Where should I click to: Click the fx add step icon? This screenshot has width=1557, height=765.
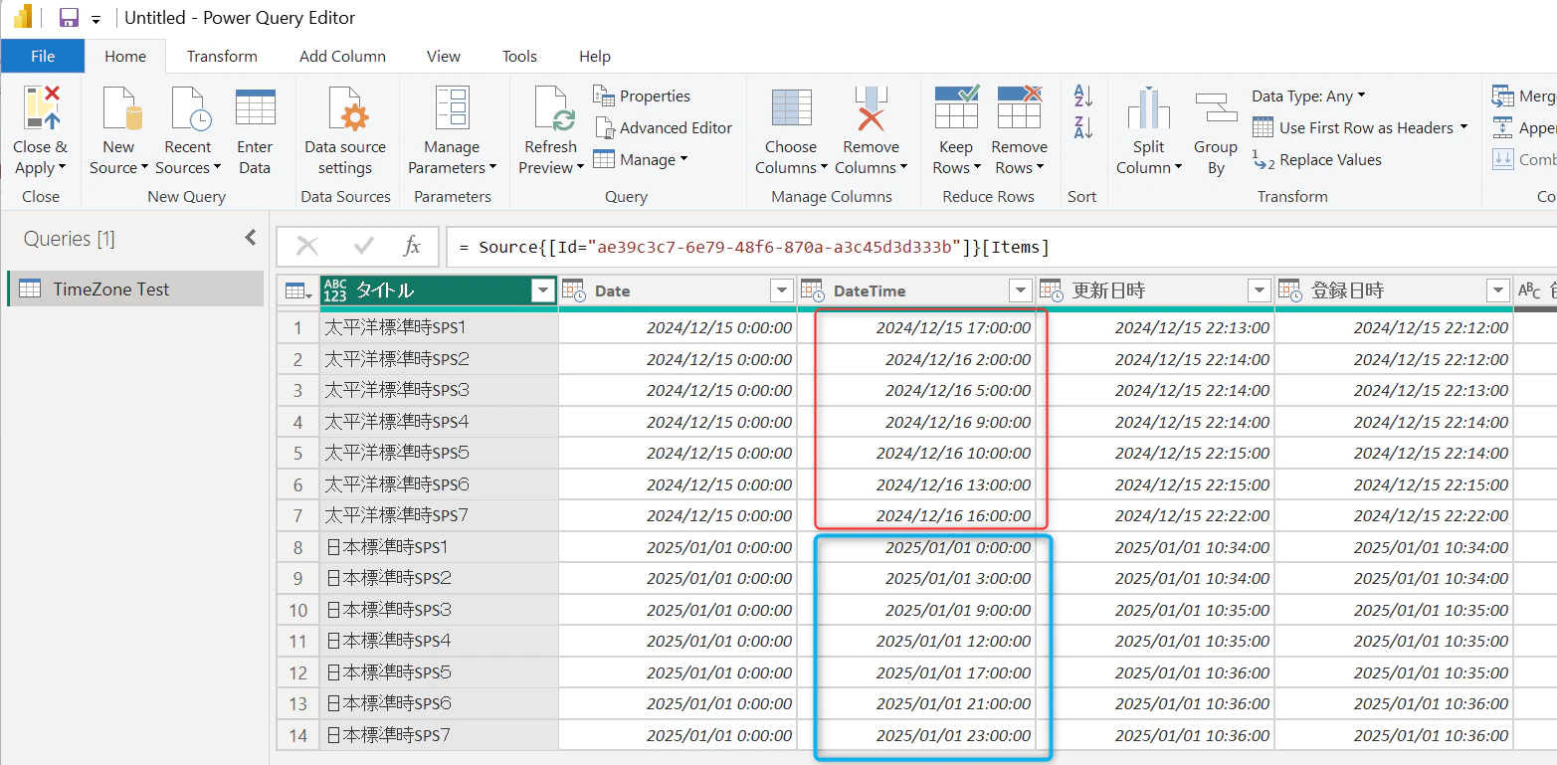click(412, 246)
